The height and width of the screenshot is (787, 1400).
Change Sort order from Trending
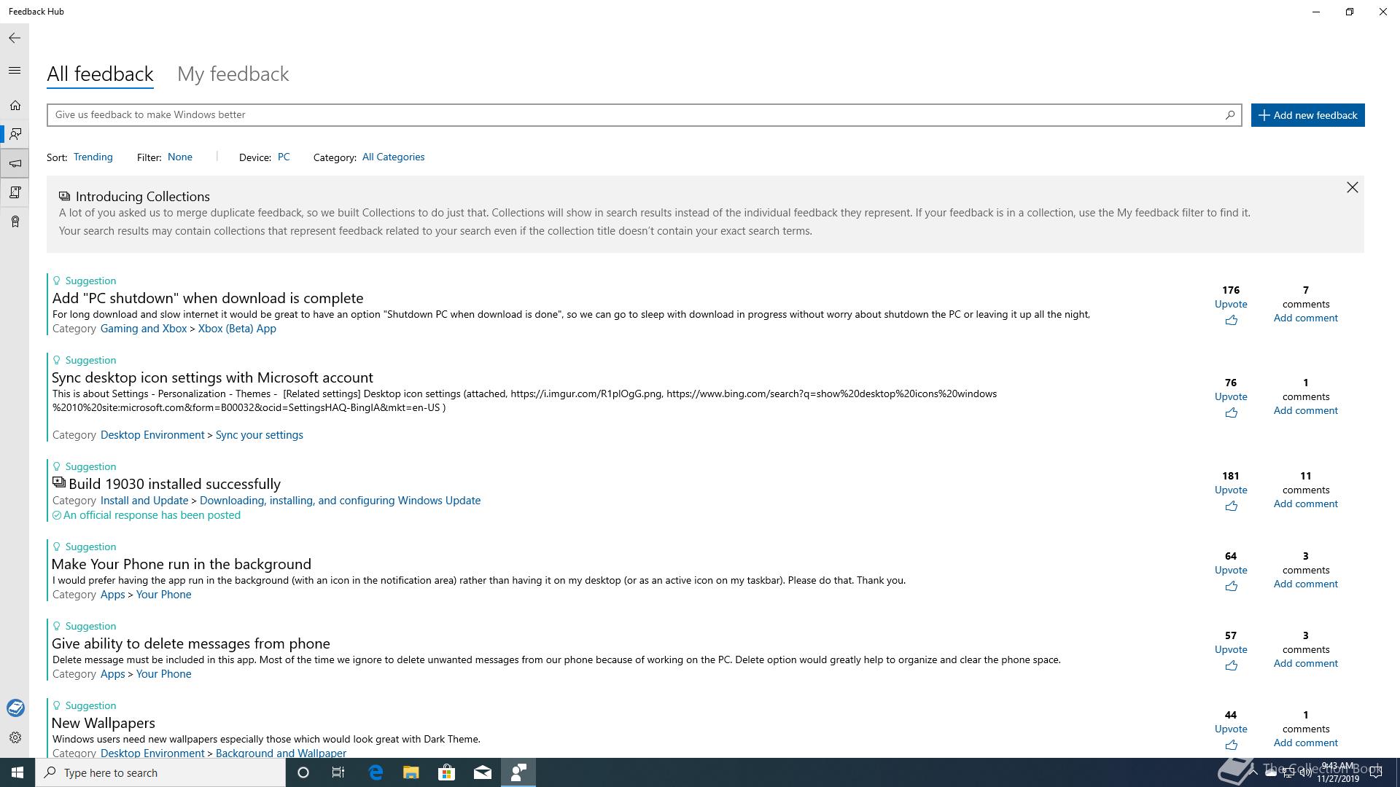[x=93, y=157]
